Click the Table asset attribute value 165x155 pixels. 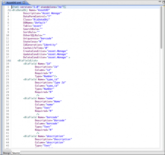37,26
